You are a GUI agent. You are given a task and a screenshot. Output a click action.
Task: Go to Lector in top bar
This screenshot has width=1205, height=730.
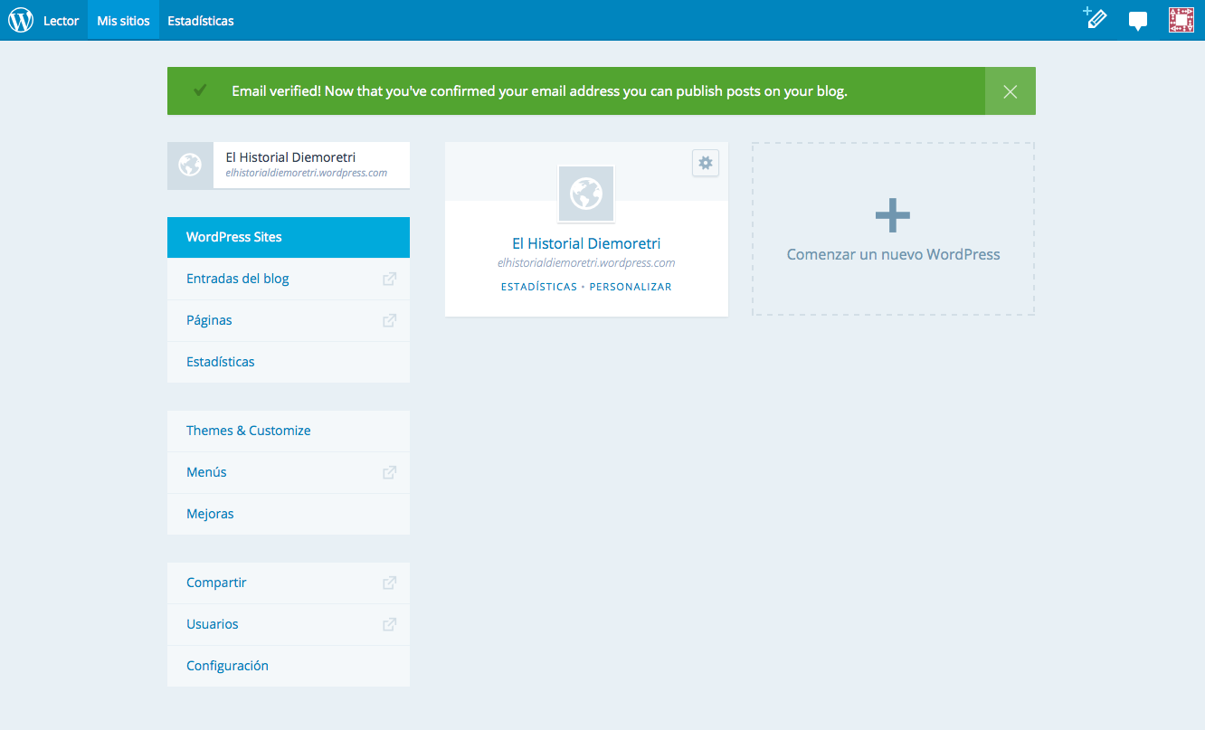(x=62, y=21)
